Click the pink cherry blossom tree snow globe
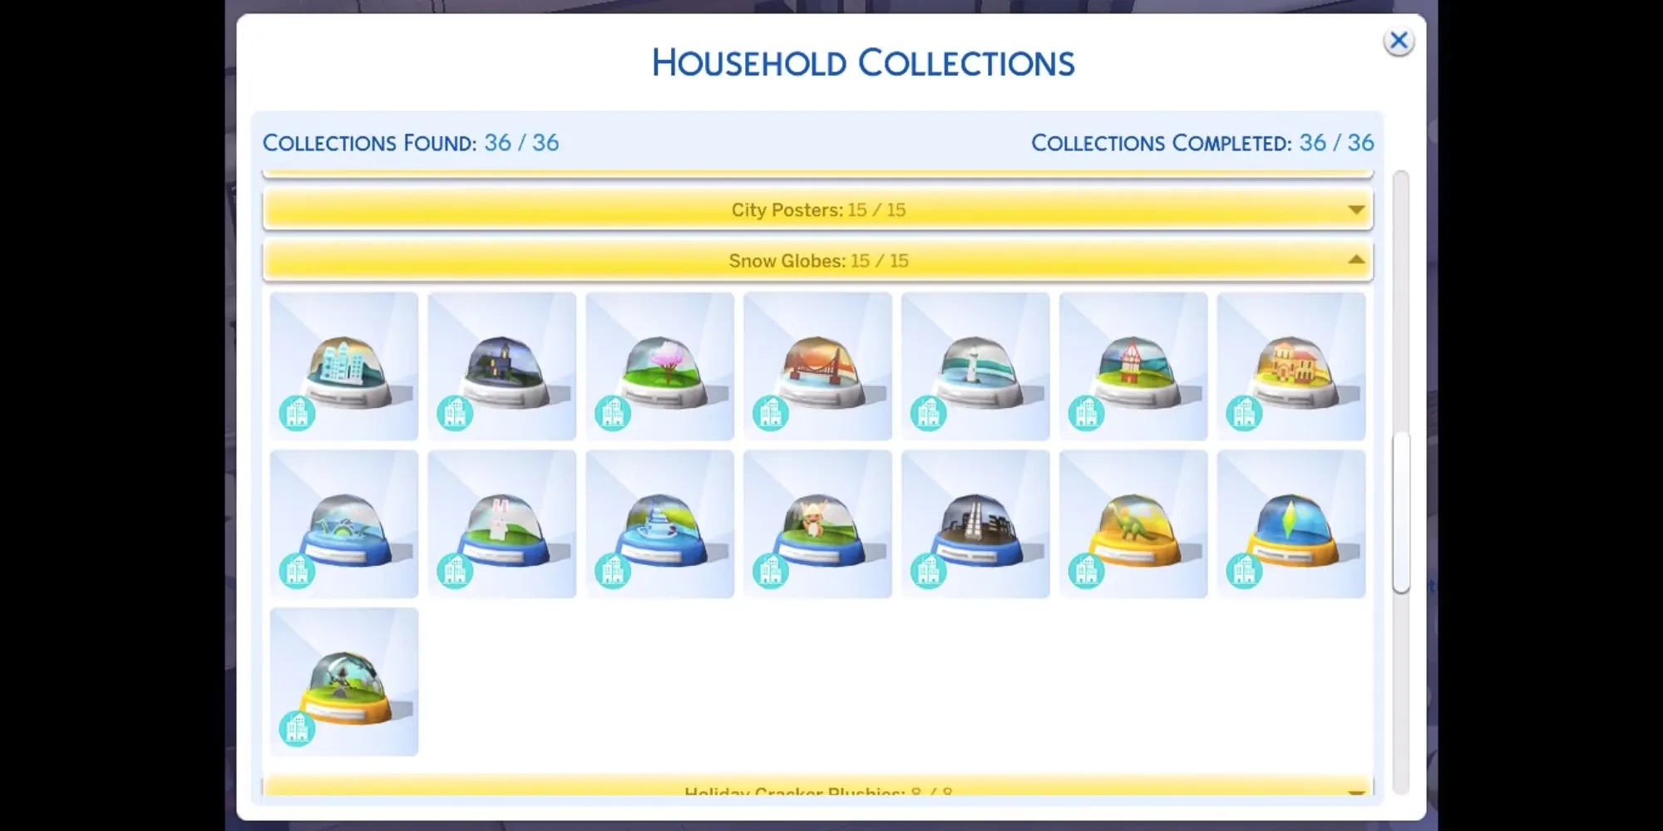 [659, 366]
